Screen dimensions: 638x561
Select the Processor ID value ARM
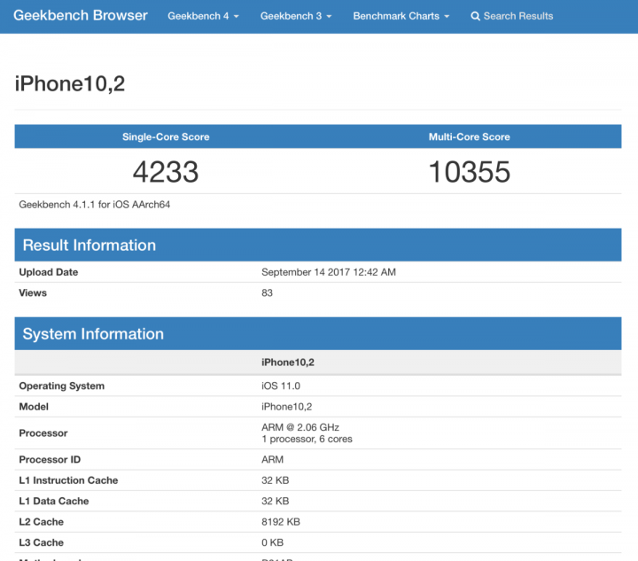[x=272, y=459]
